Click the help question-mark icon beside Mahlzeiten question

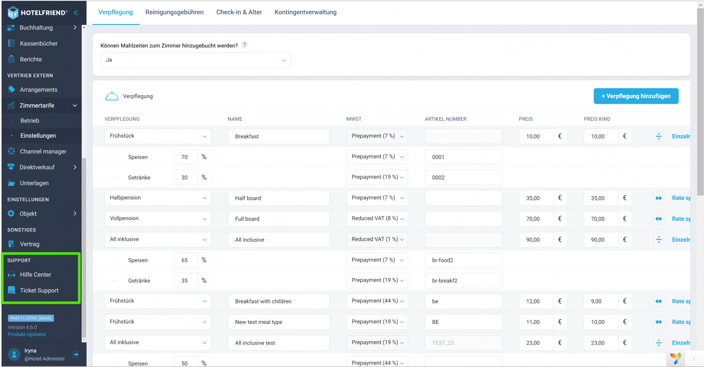(244, 45)
